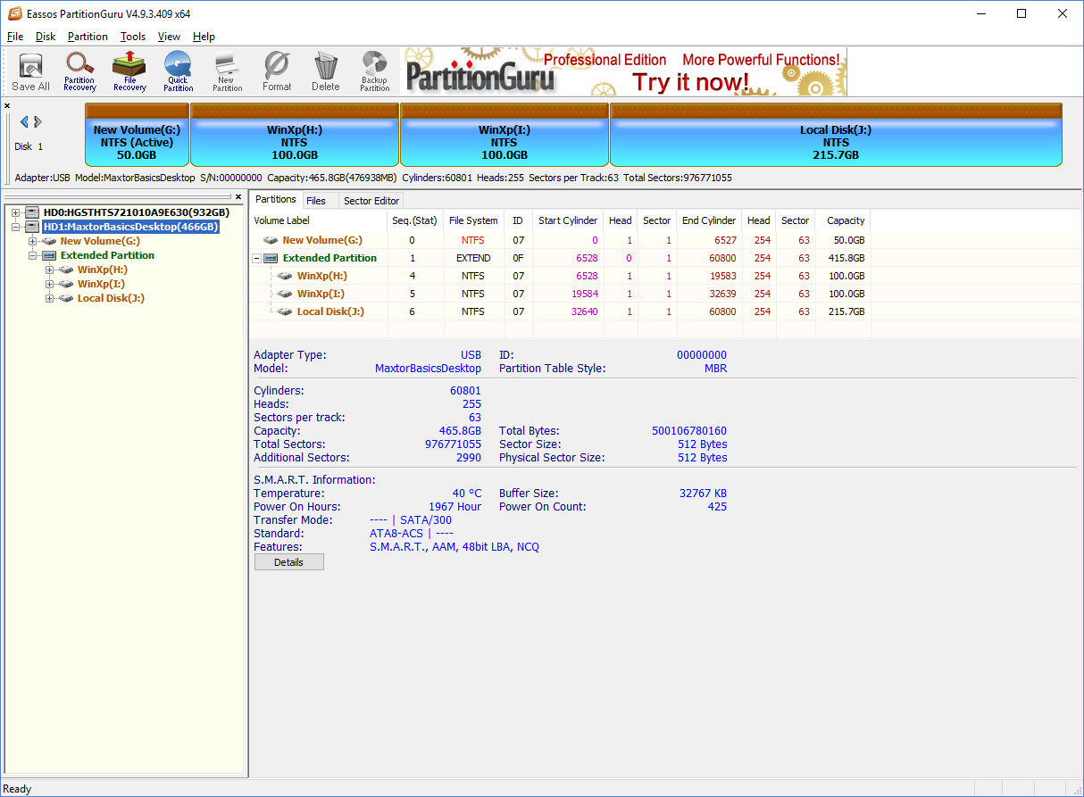The width and height of the screenshot is (1084, 797).
Task: Click the Extended Partition icon in table
Action: click(x=271, y=258)
